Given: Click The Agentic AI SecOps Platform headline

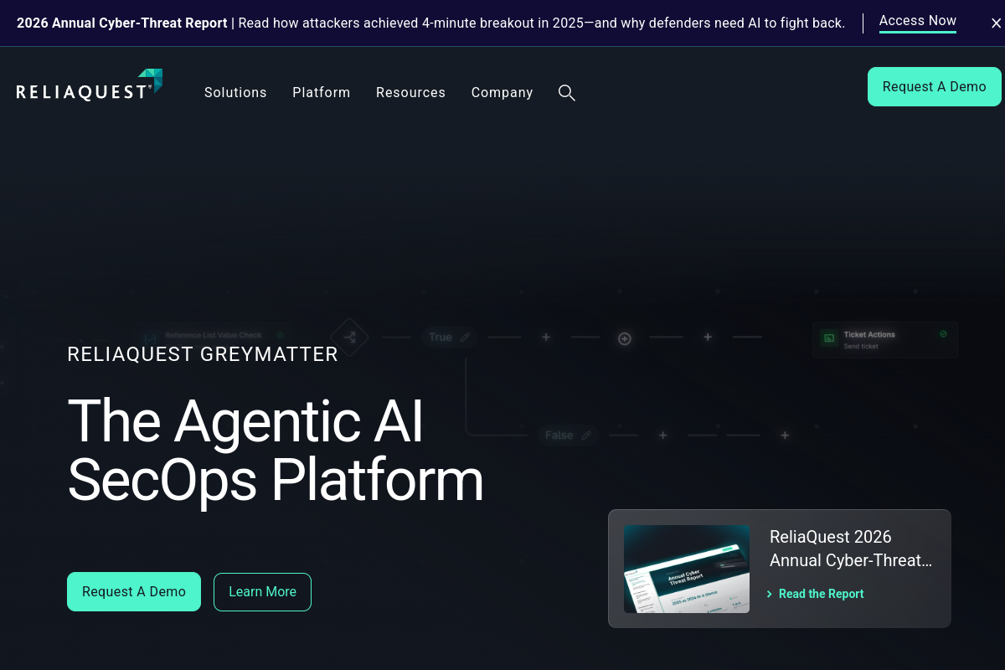Looking at the screenshot, I should click(x=276, y=450).
